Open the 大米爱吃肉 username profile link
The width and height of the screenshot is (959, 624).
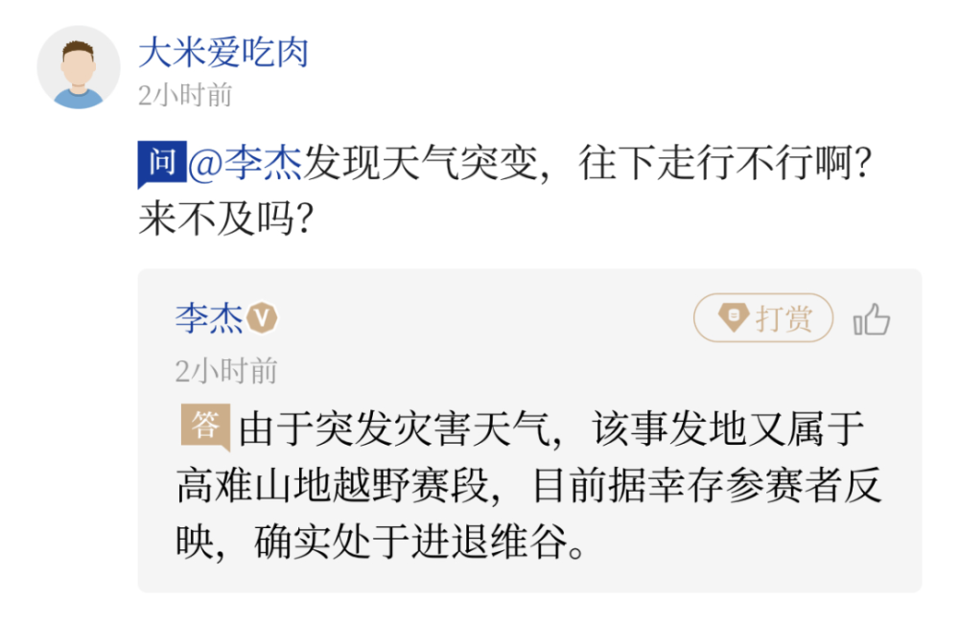tap(223, 53)
